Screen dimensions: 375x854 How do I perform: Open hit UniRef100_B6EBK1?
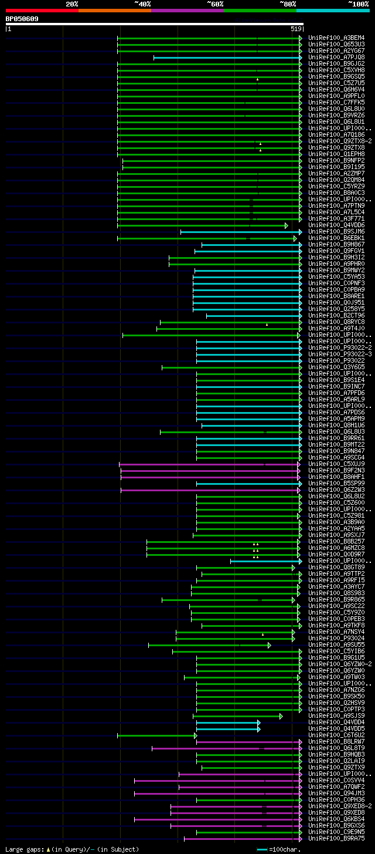pos(336,238)
